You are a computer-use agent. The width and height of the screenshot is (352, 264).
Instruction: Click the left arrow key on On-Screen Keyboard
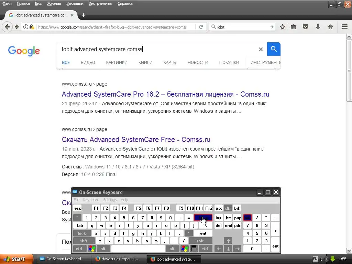[x=219, y=249]
